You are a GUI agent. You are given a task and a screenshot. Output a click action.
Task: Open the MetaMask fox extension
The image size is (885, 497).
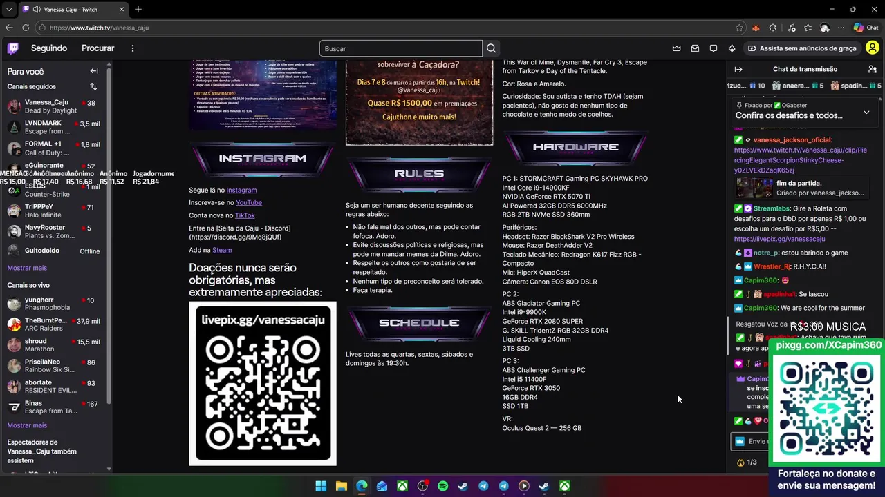point(756,28)
